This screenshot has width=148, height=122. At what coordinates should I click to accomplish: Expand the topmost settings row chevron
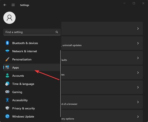coord(138,29)
